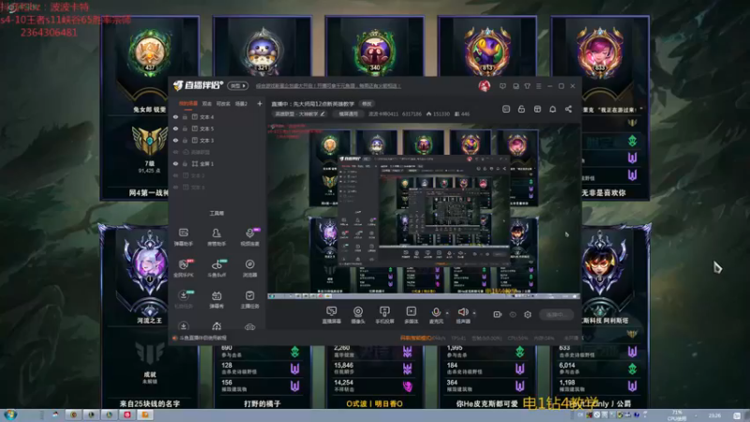Toggle lock on 文本 3 source
The image size is (750, 422).
[185, 140]
